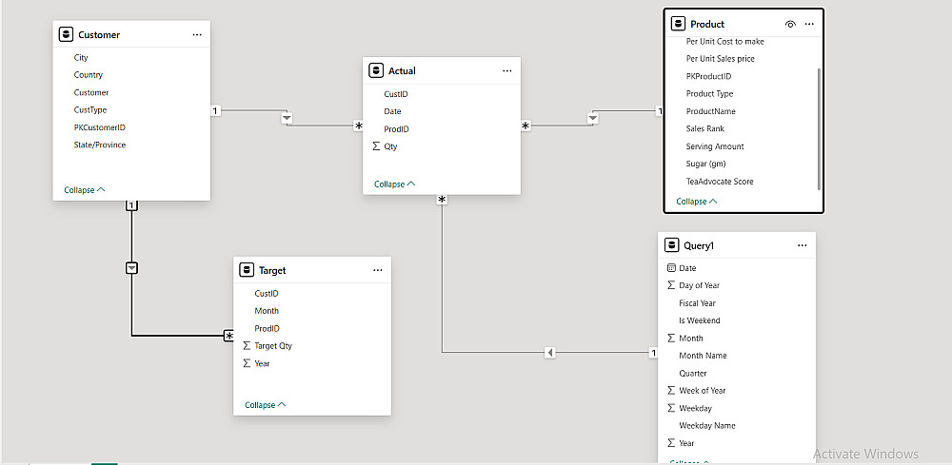Viewport: 952px width, 465px height.
Task: Click the Product table header icon
Action: tap(677, 24)
